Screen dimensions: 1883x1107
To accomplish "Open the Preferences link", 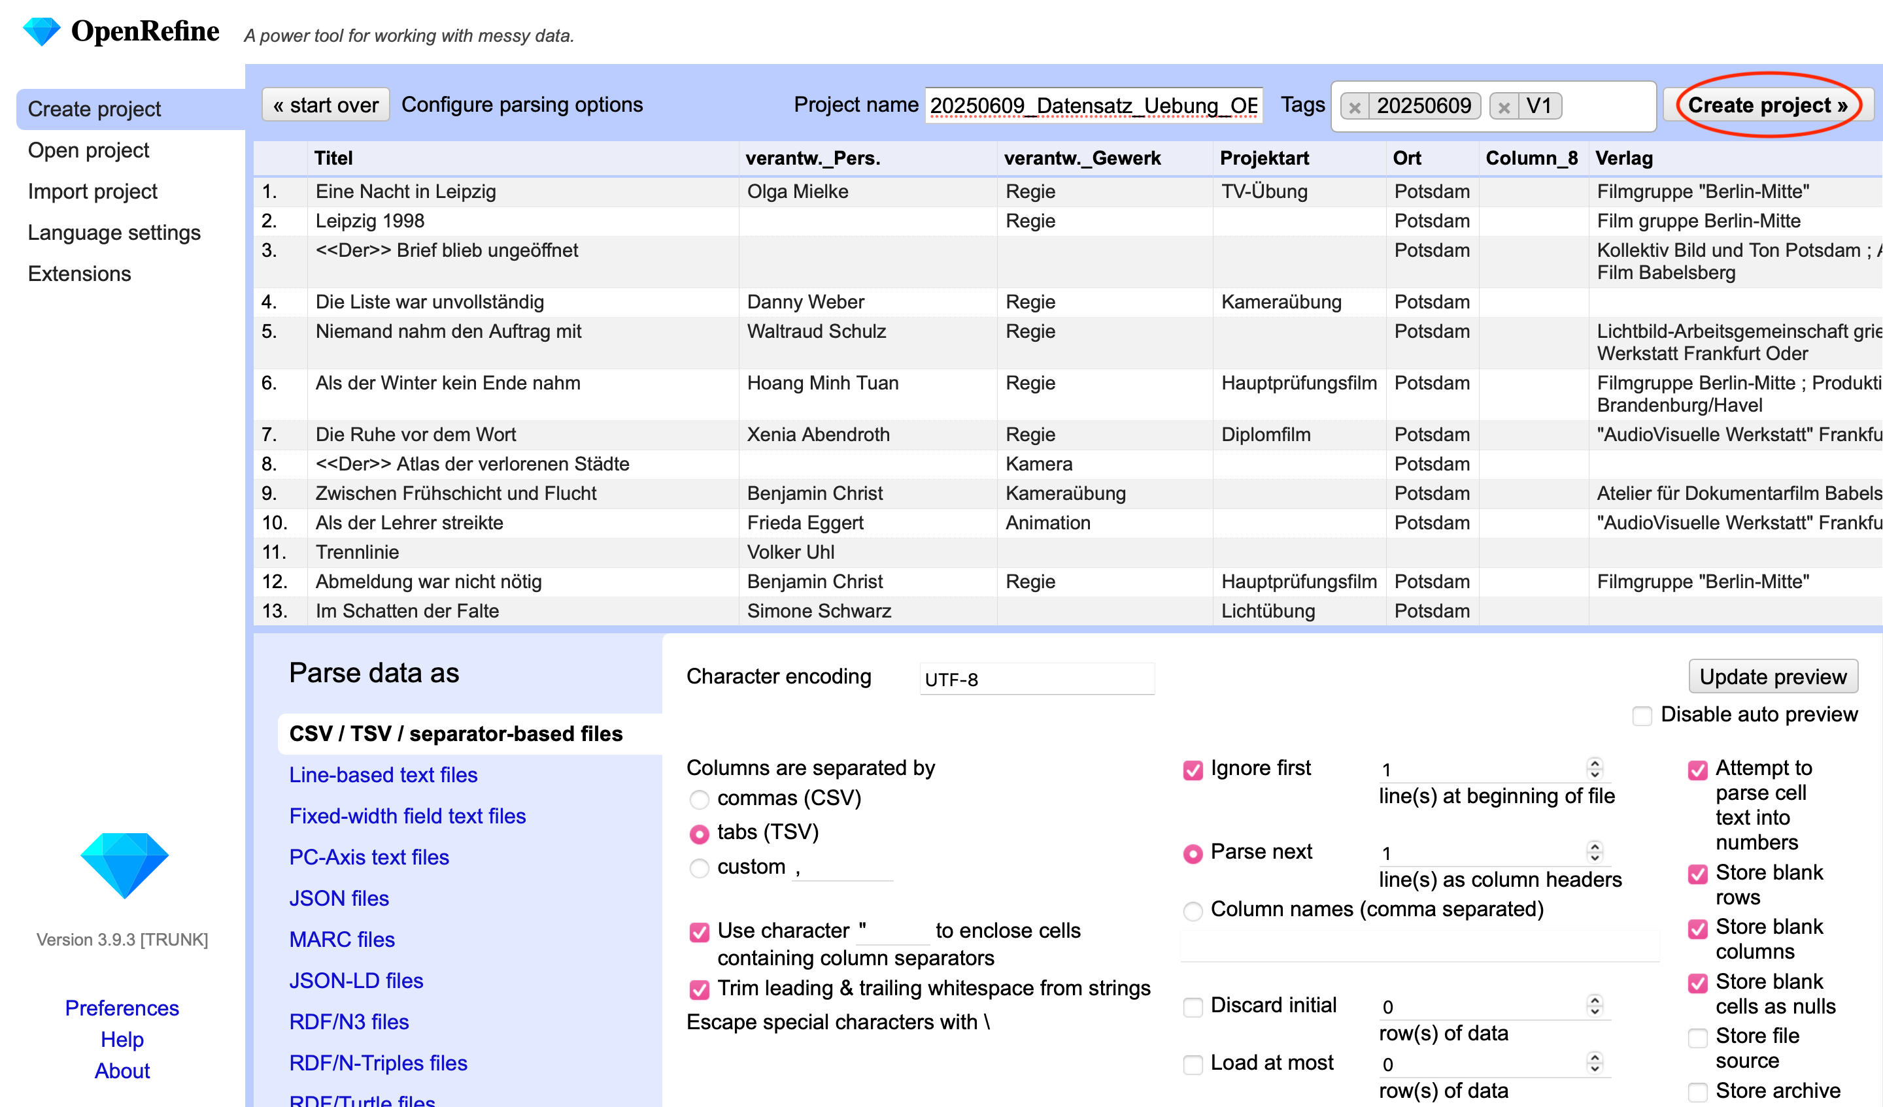I will 122,1008.
